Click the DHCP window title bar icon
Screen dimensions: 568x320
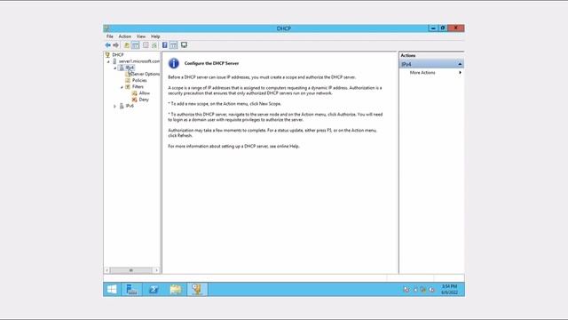pos(106,28)
